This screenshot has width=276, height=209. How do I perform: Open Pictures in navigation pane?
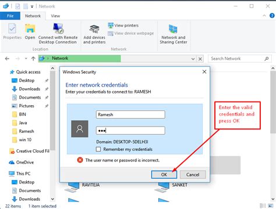23,106
